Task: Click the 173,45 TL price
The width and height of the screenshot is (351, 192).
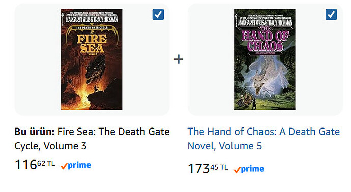Action: pos(208,168)
